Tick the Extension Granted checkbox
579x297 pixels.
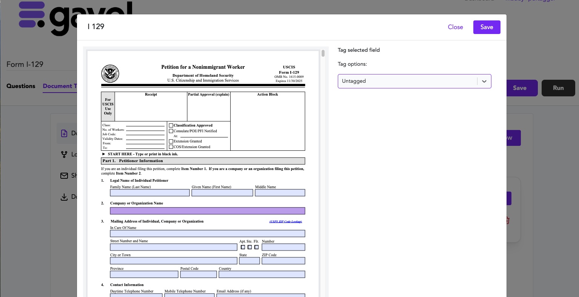[171, 141]
